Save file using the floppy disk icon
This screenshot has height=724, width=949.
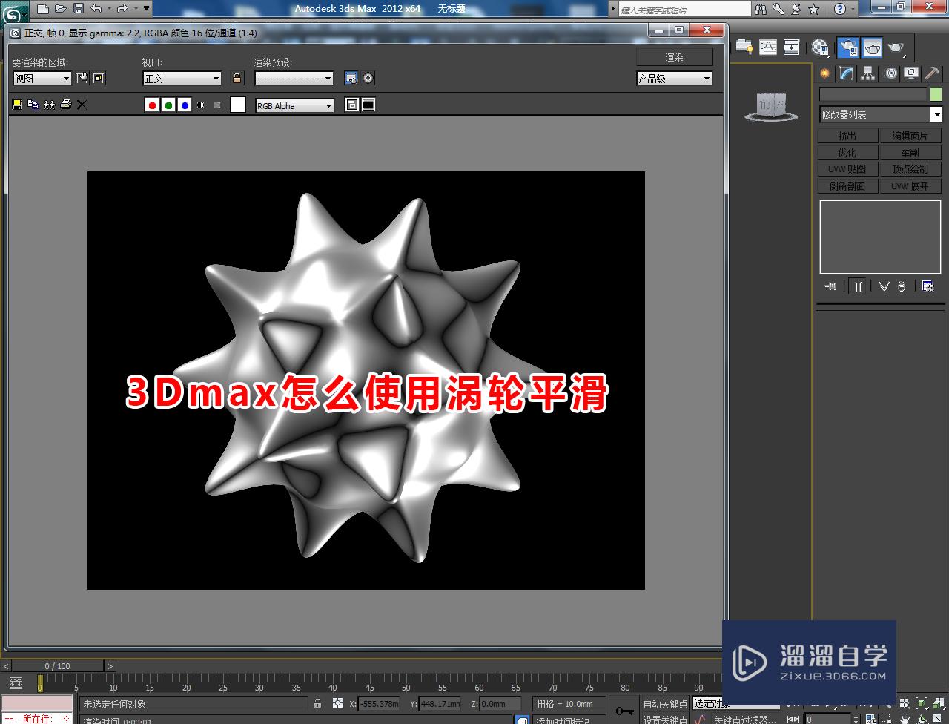(x=79, y=9)
